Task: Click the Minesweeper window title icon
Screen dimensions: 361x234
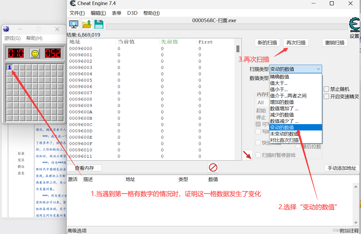Action: click(6, 29)
